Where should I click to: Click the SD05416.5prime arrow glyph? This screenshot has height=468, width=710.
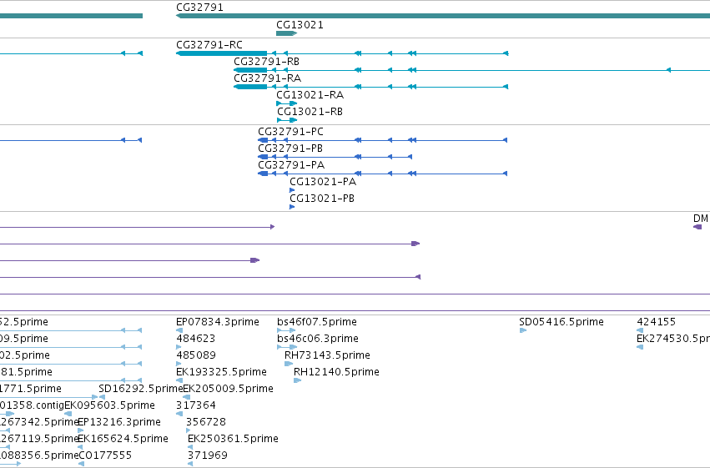point(523,330)
